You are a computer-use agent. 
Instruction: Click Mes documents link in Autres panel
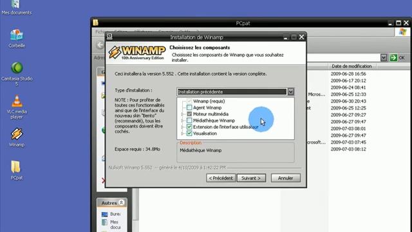(x=115, y=225)
